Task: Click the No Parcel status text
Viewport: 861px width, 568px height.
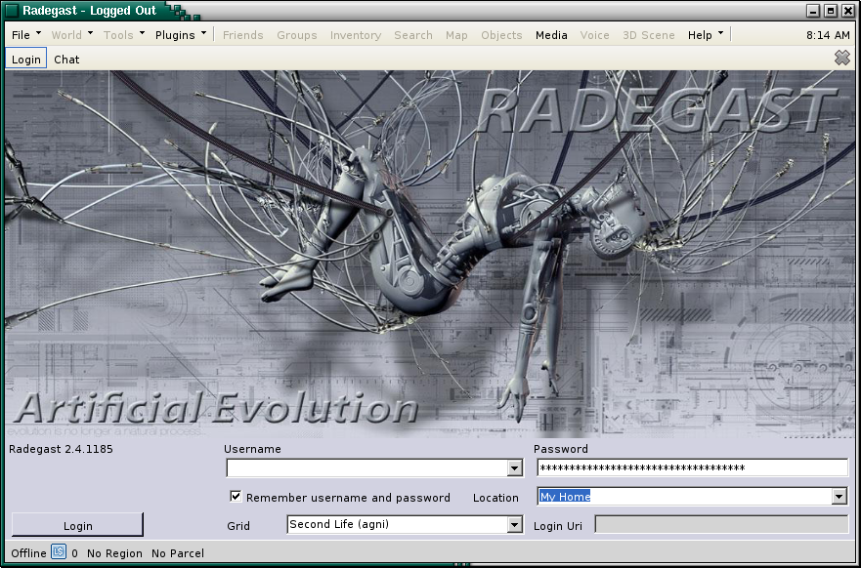Action: (x=177, y=553)
